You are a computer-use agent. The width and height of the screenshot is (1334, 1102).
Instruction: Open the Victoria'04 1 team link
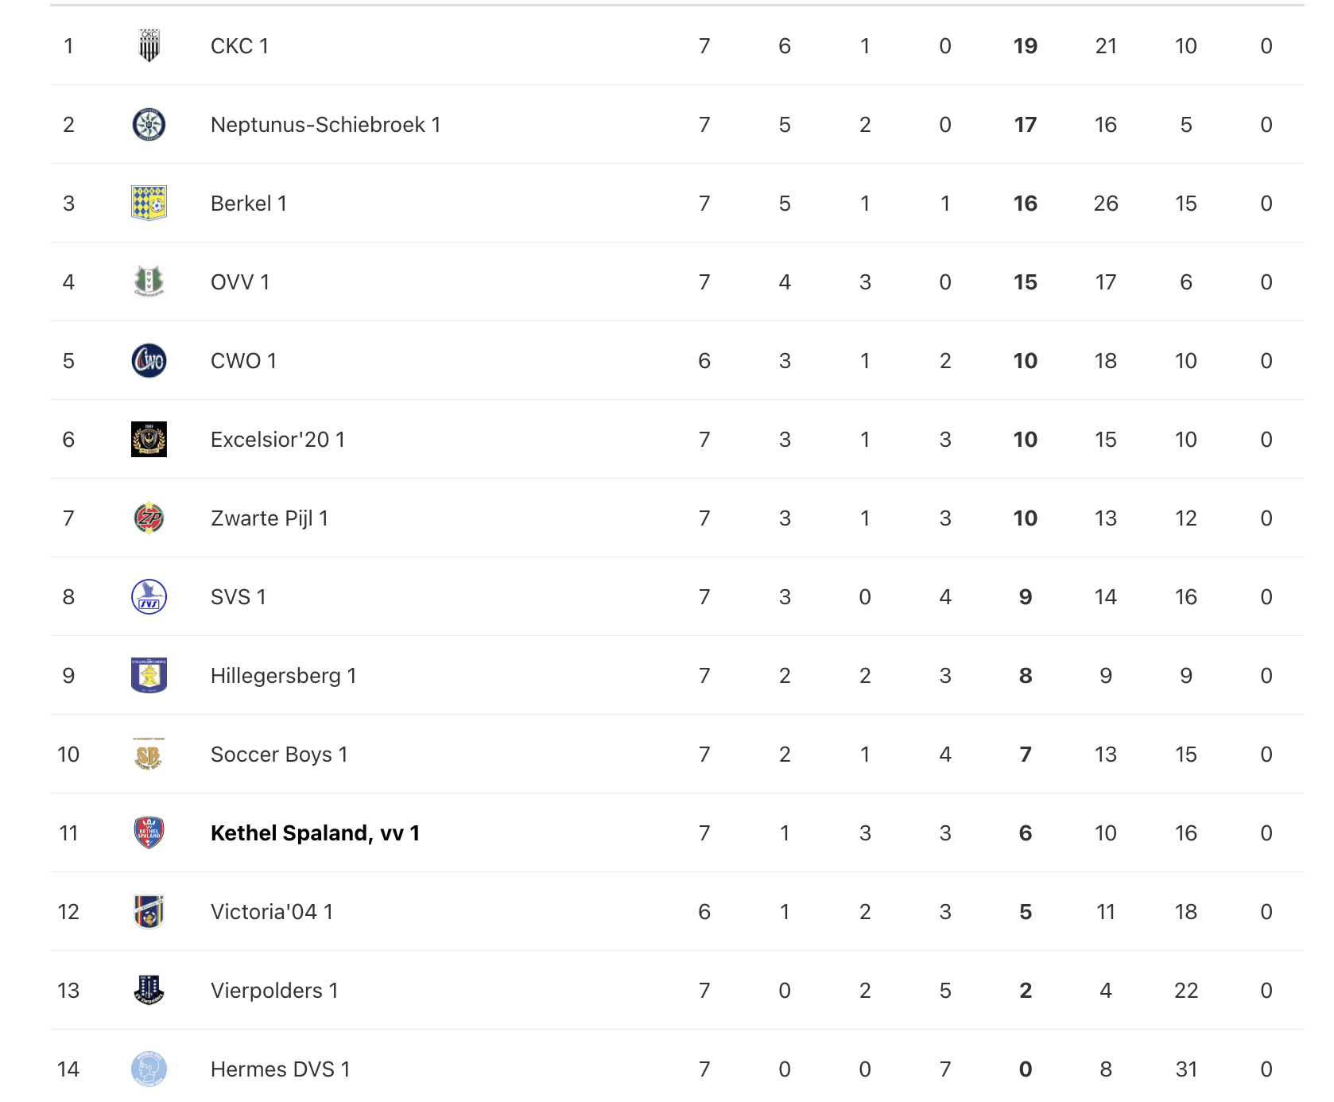(271, 911)
